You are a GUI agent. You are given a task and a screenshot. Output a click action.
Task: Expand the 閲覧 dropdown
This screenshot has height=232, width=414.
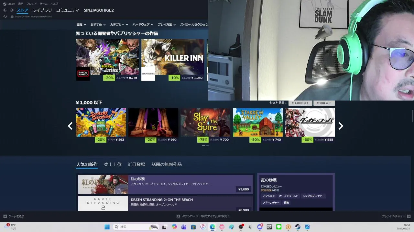click(81, 24)
